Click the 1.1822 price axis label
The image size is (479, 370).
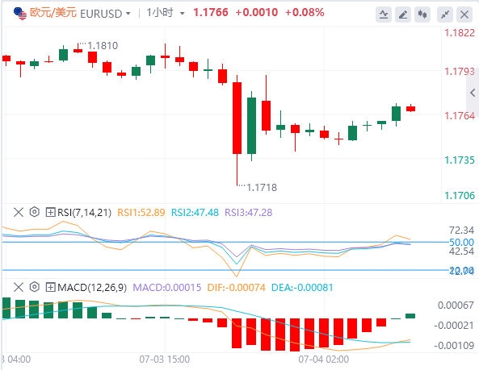tap(460, 32)
